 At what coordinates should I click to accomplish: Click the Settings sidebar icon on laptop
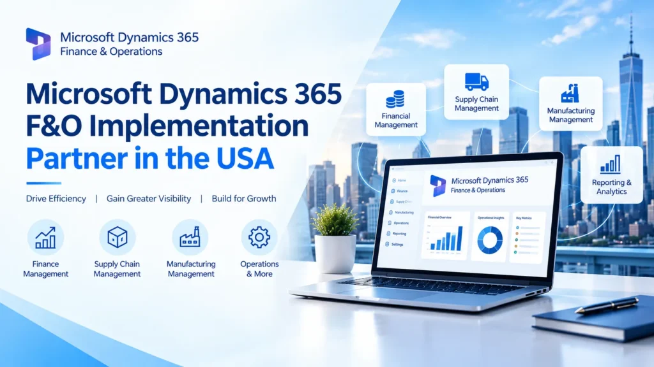click(387, 244)
